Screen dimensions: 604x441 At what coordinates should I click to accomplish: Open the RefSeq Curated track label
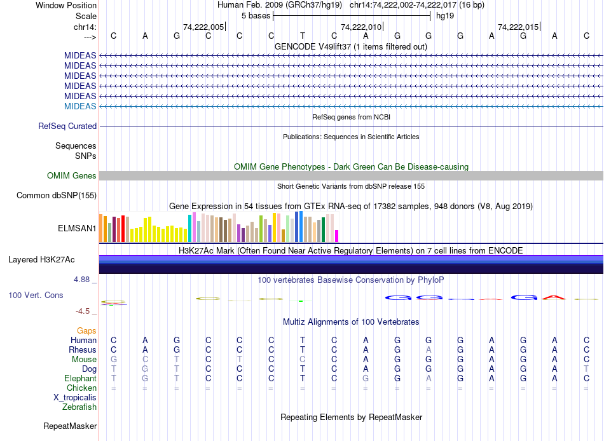67,126
